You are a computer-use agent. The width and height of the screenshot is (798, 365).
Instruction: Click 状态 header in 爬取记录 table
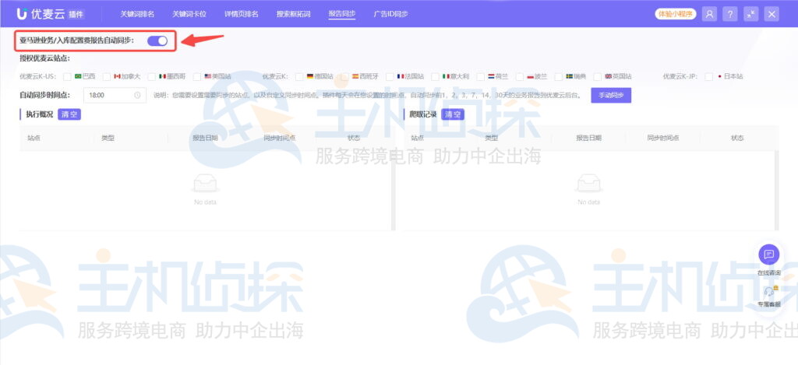pyautogui.click(x=737, y=138)
